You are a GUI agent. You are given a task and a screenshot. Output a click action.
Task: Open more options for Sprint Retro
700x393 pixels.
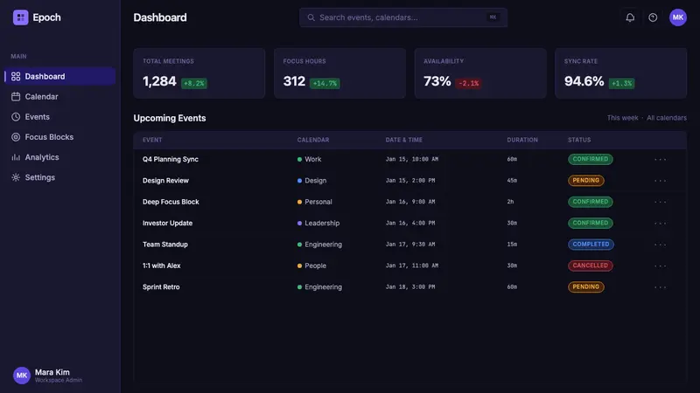tap(660, 287)
